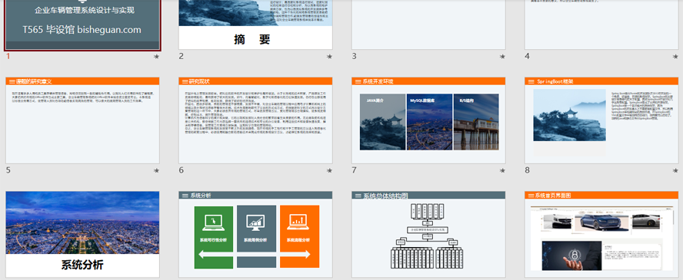Click the slide number 1 label

coord(8,56)
